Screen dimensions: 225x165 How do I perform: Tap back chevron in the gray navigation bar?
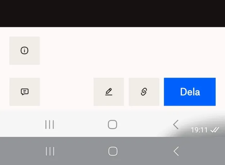(x=176, y=151)
